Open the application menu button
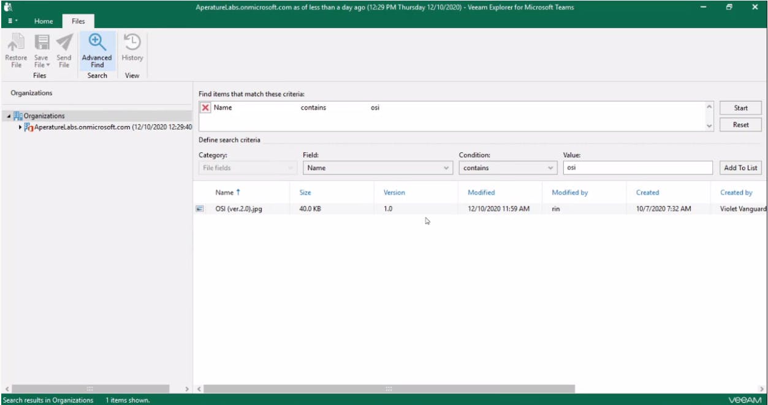 [x=13, y=21]
